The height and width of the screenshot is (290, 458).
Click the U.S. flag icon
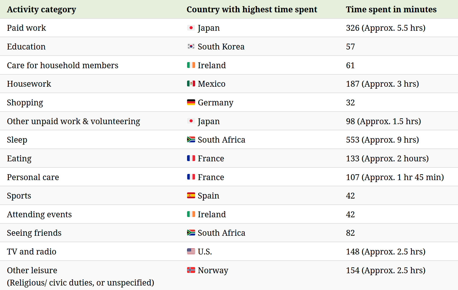[x=191, y=251]
